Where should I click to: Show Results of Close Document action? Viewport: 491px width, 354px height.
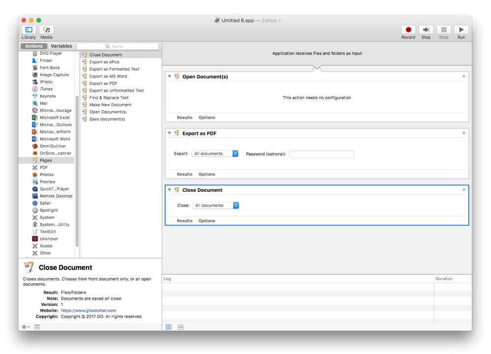coord(185,221)
